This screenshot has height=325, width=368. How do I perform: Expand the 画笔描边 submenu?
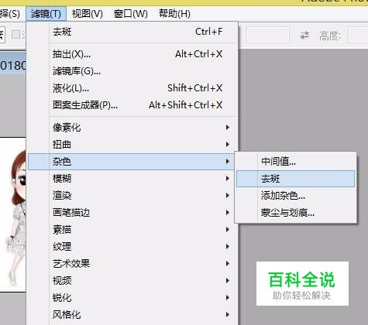pos(132,213)
